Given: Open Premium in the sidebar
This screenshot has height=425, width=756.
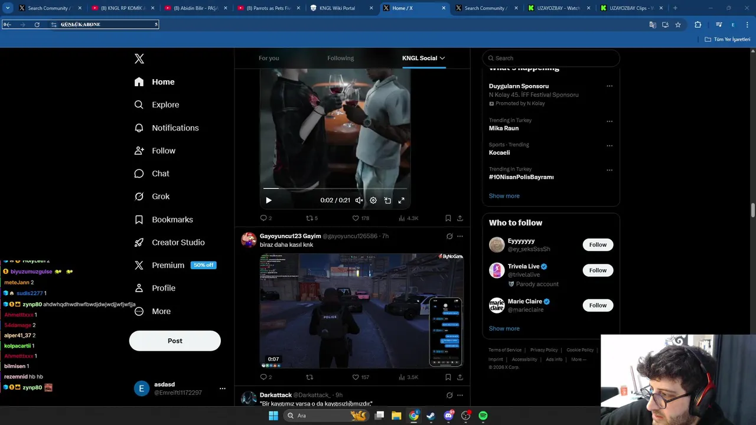Looking at the screenshot, I should [175, 265].
